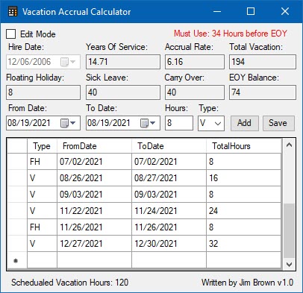
Task: Minimize the Vacation Accrual Calculator window
Action: (217, 11)
